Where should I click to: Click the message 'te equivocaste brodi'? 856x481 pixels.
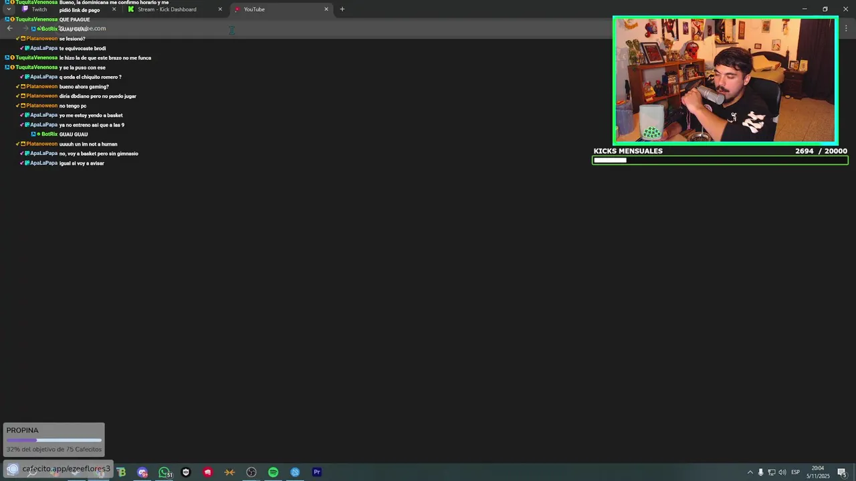point(82,48)
